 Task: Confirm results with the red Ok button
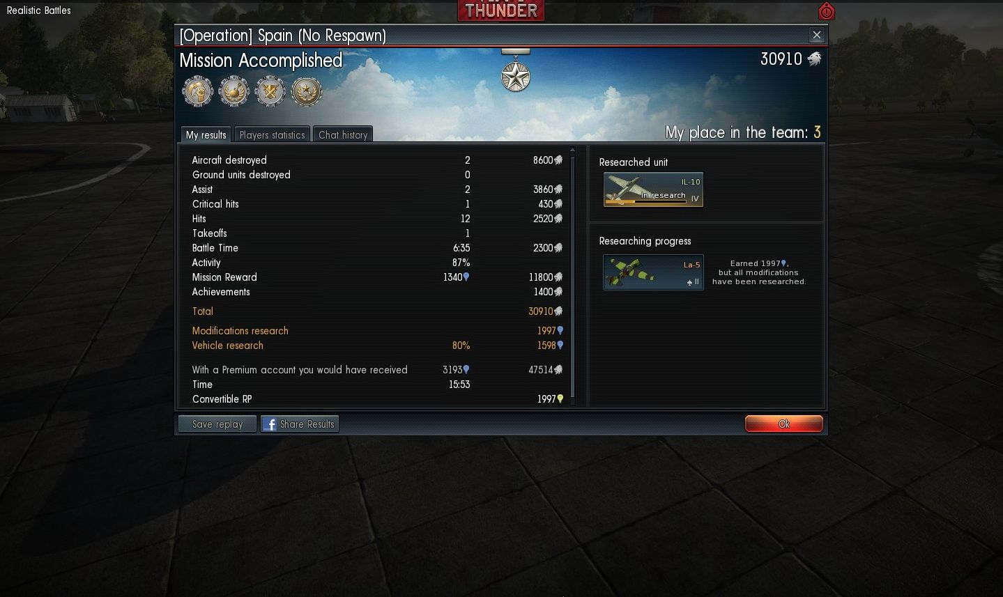(x=784, y=424)
